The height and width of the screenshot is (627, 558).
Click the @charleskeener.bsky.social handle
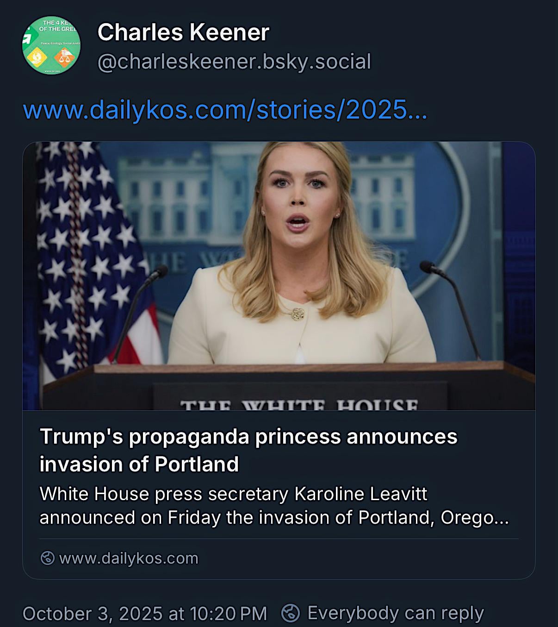pyautogui.click(x=234, y=62)
